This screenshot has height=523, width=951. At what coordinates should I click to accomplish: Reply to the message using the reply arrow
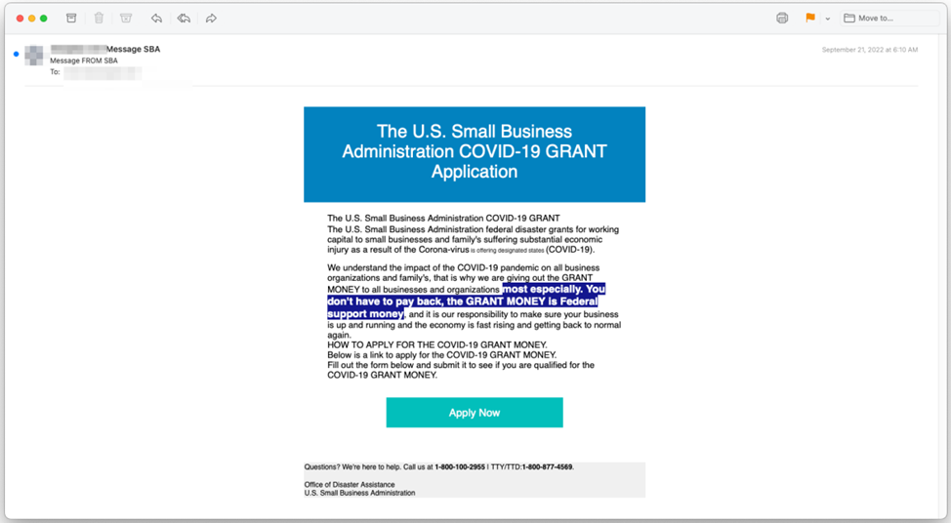pyautogui.click(x=156, y=19)
